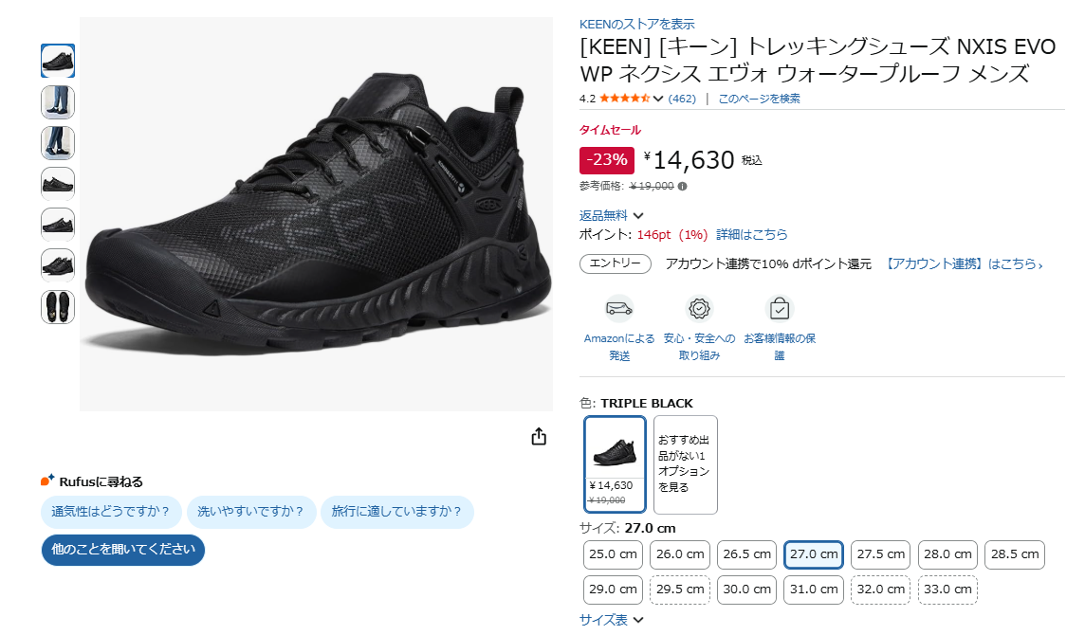Expand the star rating dropdown chevron

pyautogui.click(x=658, y=99)
